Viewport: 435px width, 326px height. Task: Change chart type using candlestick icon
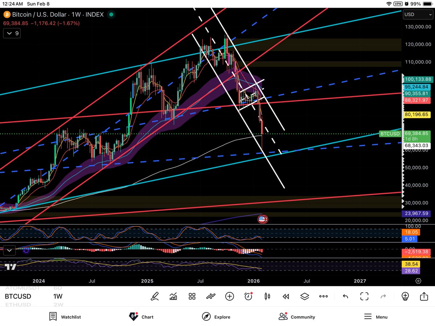(267, 296)
